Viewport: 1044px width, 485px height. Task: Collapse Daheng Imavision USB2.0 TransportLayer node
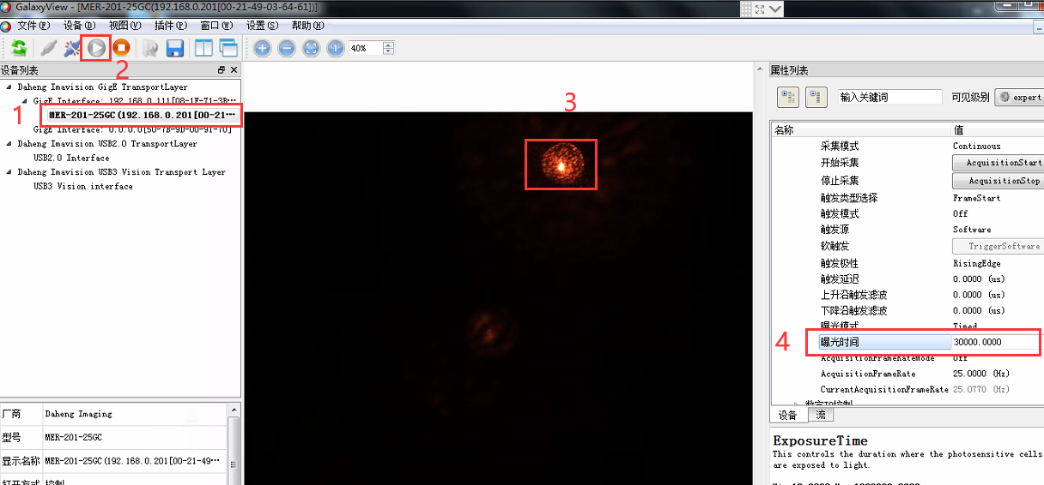(9, 143)
